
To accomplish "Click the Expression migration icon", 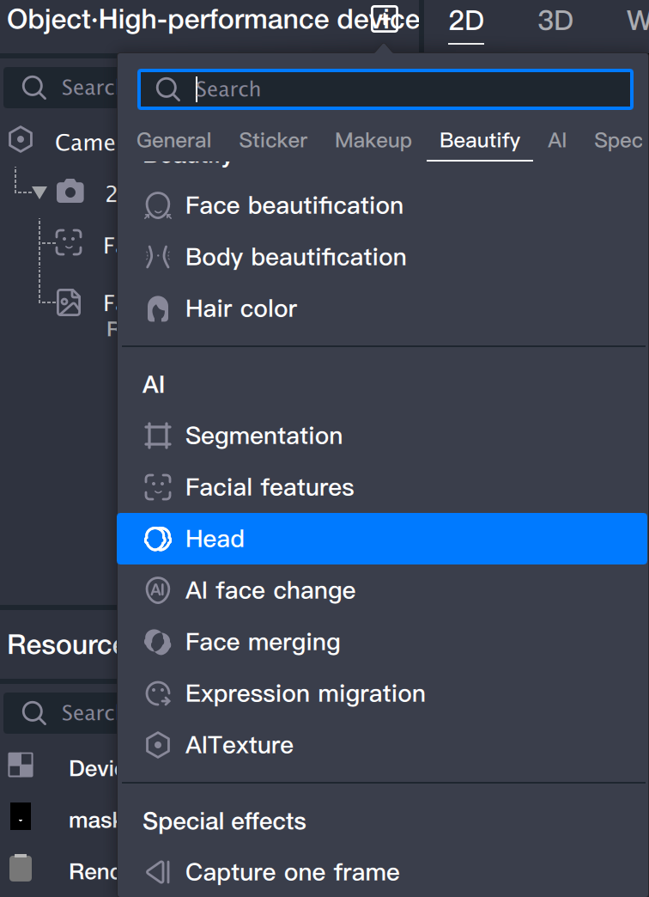I will (158, 694).
